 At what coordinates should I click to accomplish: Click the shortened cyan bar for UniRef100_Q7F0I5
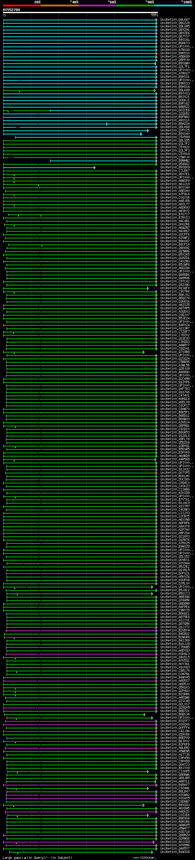point(76,131)
